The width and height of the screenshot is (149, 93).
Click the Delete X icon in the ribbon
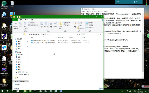[51, 24]
